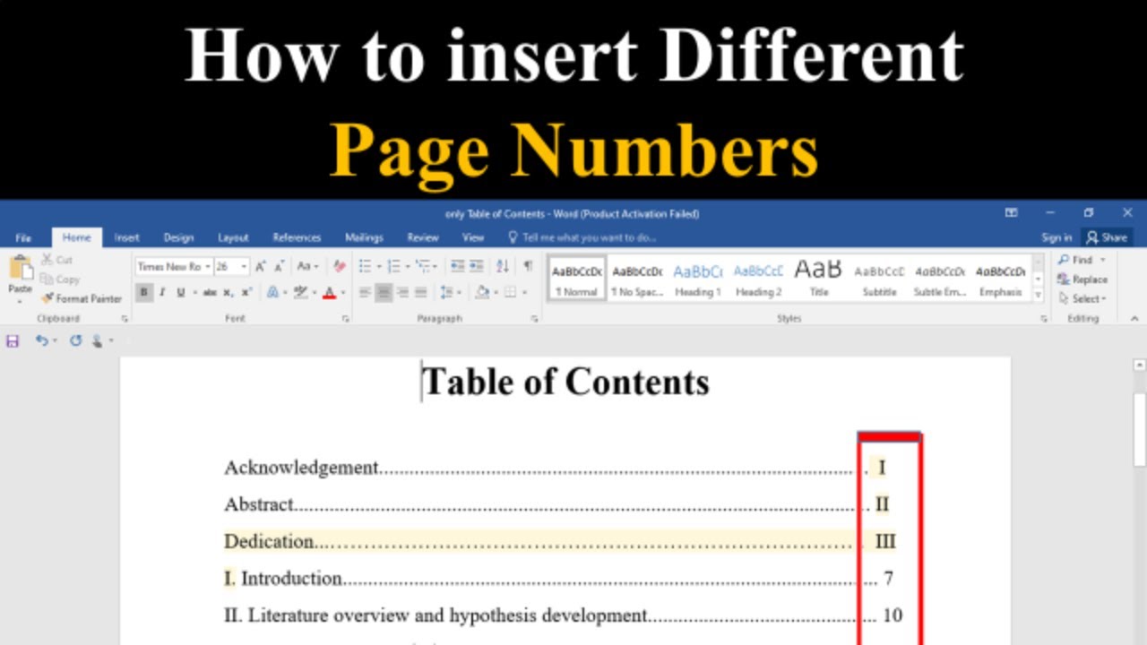
Task: Click the touch/mouse mode icon
Action: 98,340
